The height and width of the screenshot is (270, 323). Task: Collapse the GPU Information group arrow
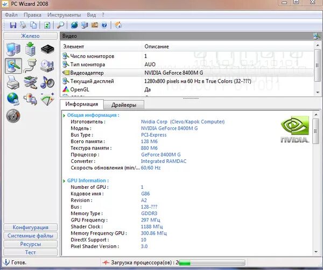pyautogui.click(x=64, y=181)
